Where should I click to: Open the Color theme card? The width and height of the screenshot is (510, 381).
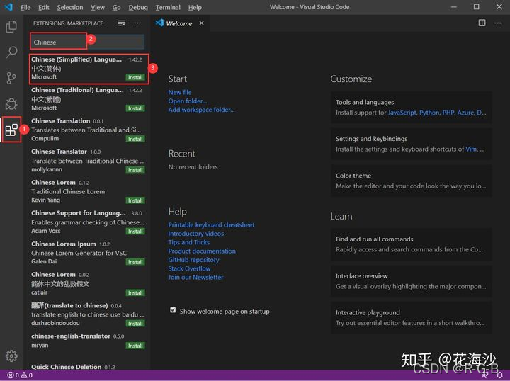411,181
